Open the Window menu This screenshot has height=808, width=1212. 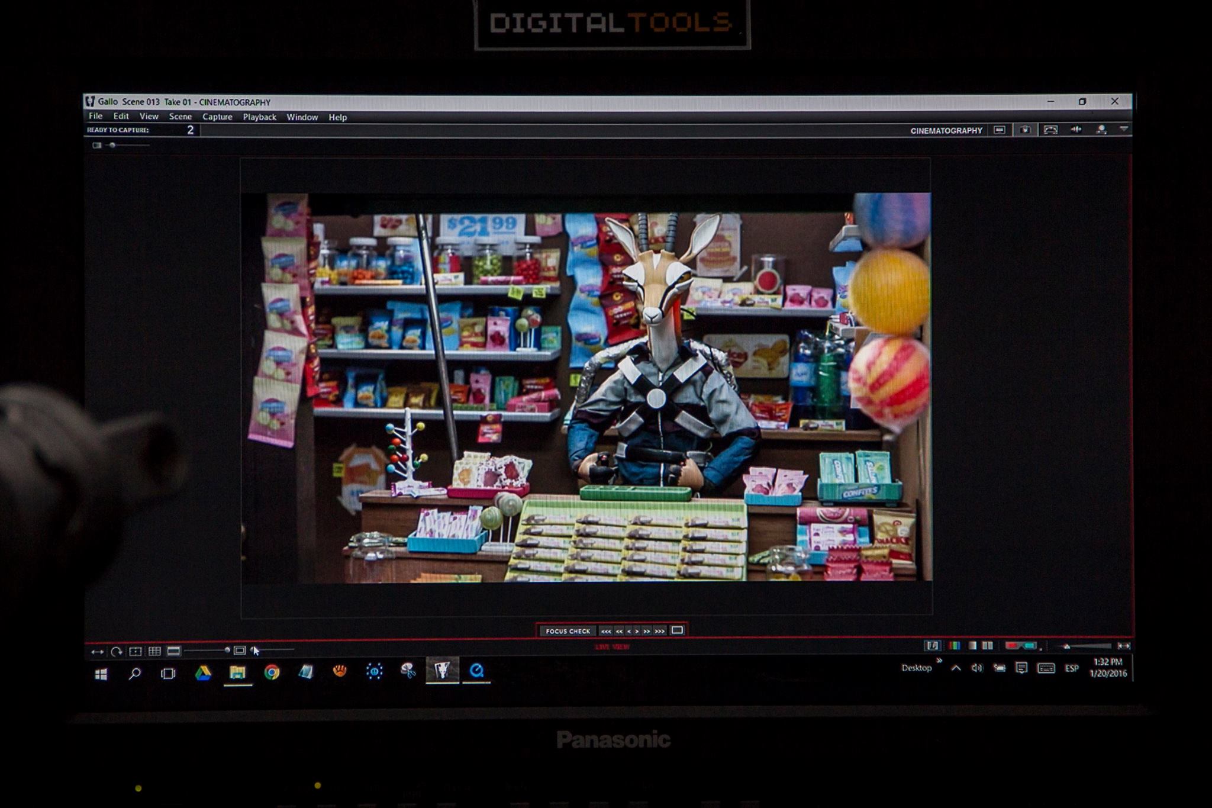click(x=302, y=117)
